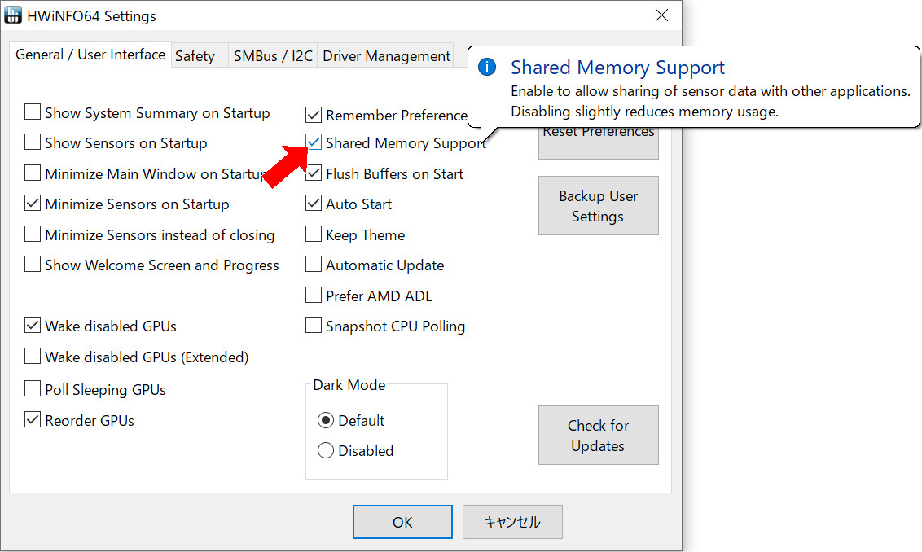Click the Check for Updates button
The height and width of the screenshot is (552, 922).
598,436
